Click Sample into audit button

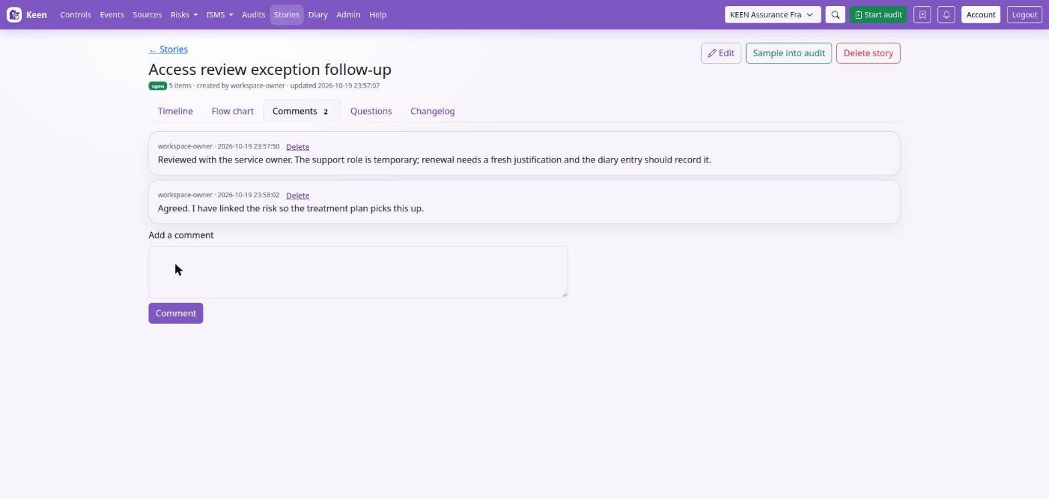[x=789, y=54]
